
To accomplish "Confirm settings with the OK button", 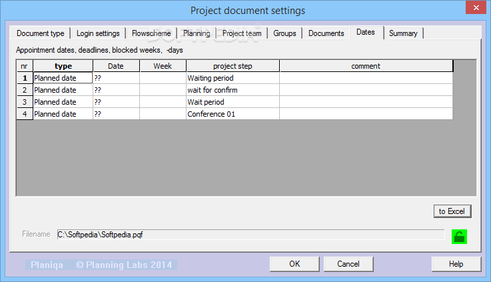I will 294,264.
